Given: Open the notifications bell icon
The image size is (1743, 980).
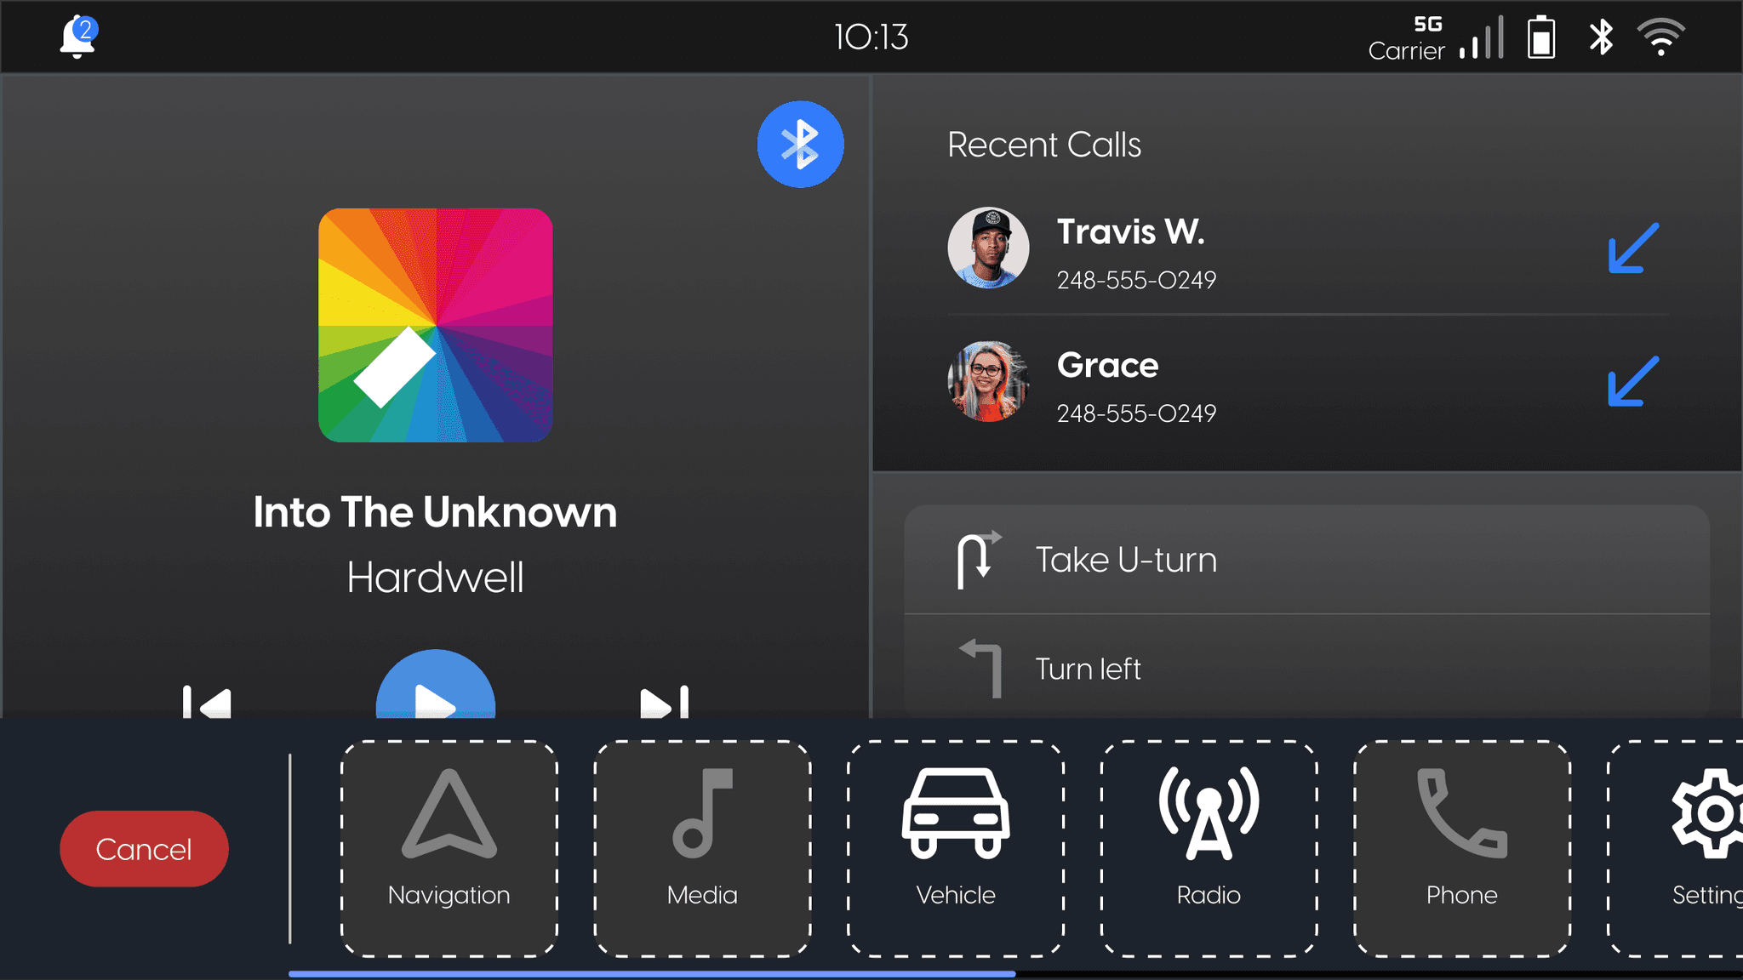Looking at the screenshot, I should [x=77, y=37].
